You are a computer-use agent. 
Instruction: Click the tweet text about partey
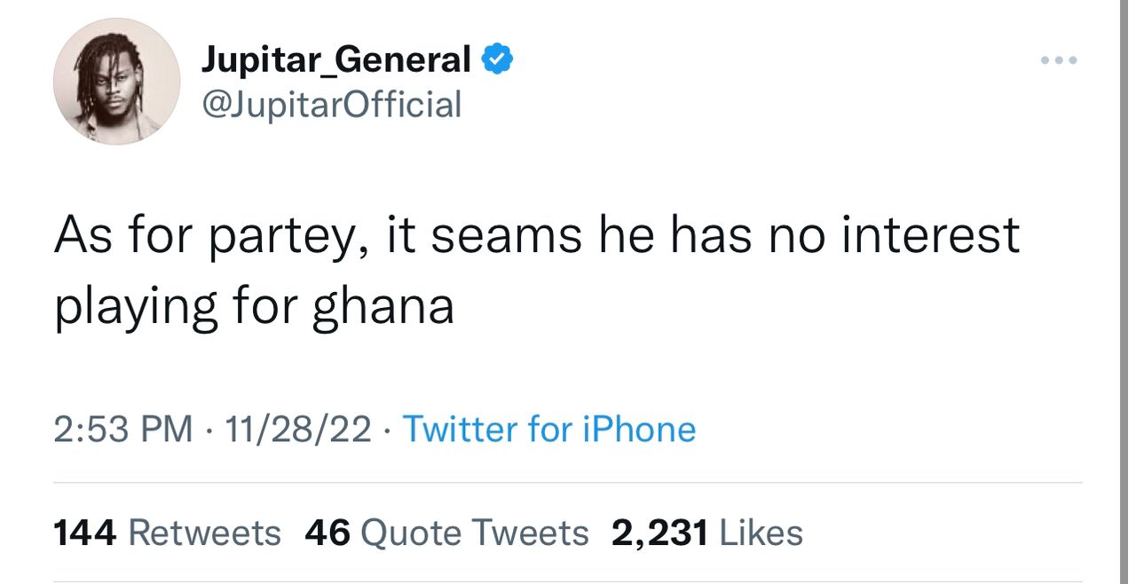tap(536, 271)
